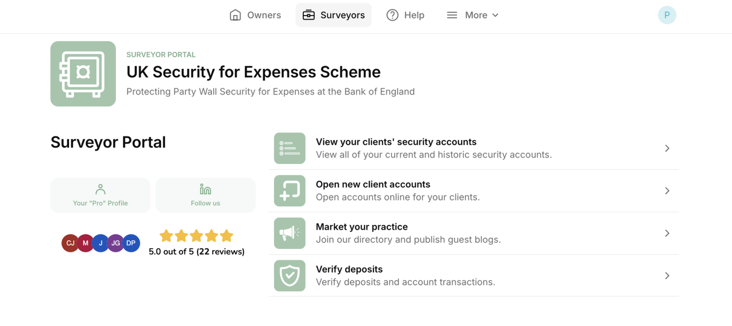Click the Verify deposits title link
Viewport: 732px width, 326px height.
349,269
